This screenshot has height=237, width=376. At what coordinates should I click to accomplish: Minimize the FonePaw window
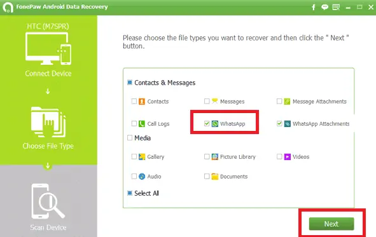[x=348, y=8]
